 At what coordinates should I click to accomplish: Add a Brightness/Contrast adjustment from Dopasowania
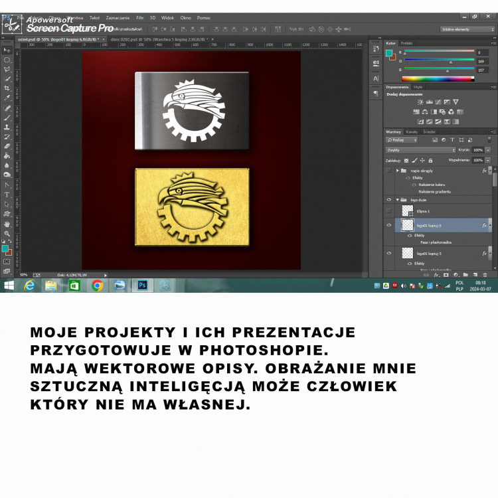coord(420,102)
